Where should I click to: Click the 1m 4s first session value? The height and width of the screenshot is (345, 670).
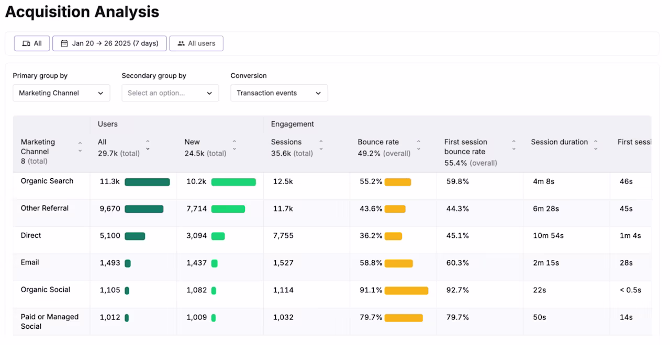630,236
